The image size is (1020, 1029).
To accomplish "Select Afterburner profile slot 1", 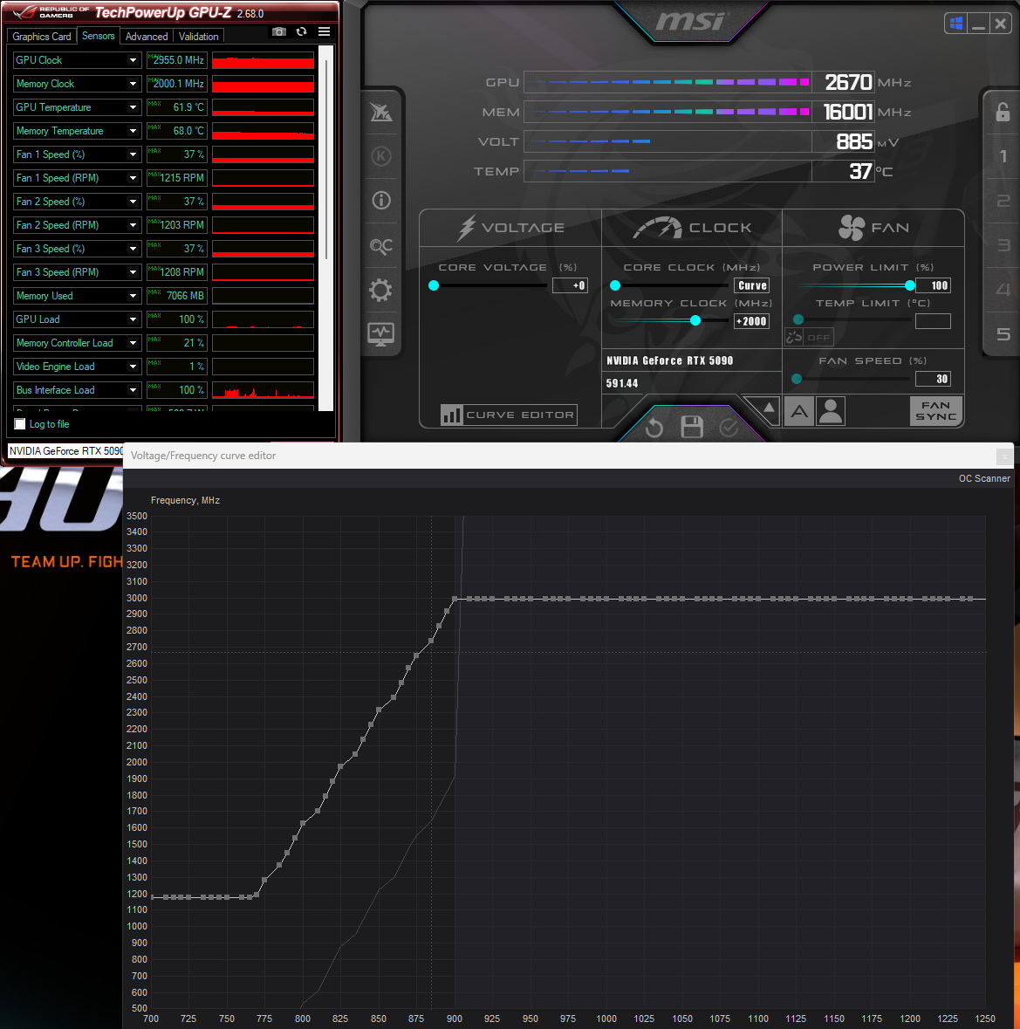I will [1003, 156].
